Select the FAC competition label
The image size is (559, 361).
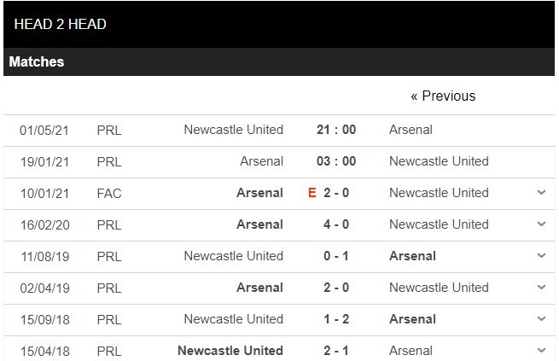tap(109, 193)
